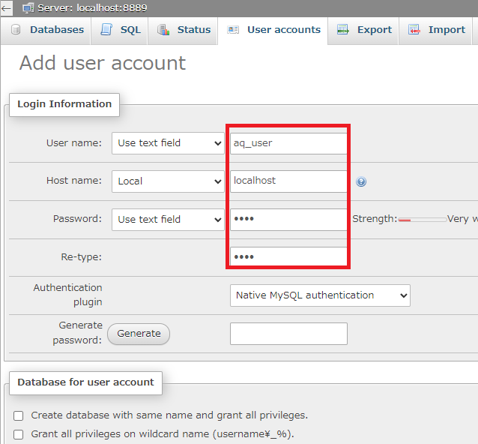Click the Export icon

[343, 29]
